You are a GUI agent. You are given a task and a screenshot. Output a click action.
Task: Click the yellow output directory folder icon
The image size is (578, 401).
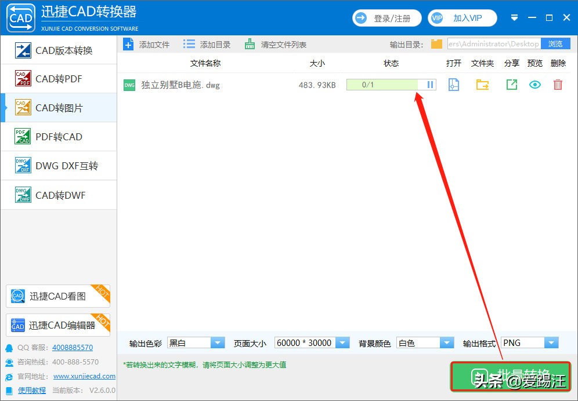point(436,43)
